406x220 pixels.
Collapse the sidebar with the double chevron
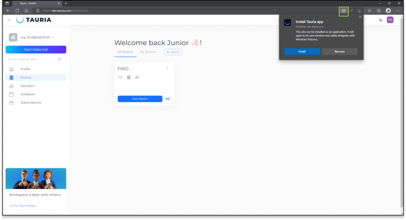(9, 20)
